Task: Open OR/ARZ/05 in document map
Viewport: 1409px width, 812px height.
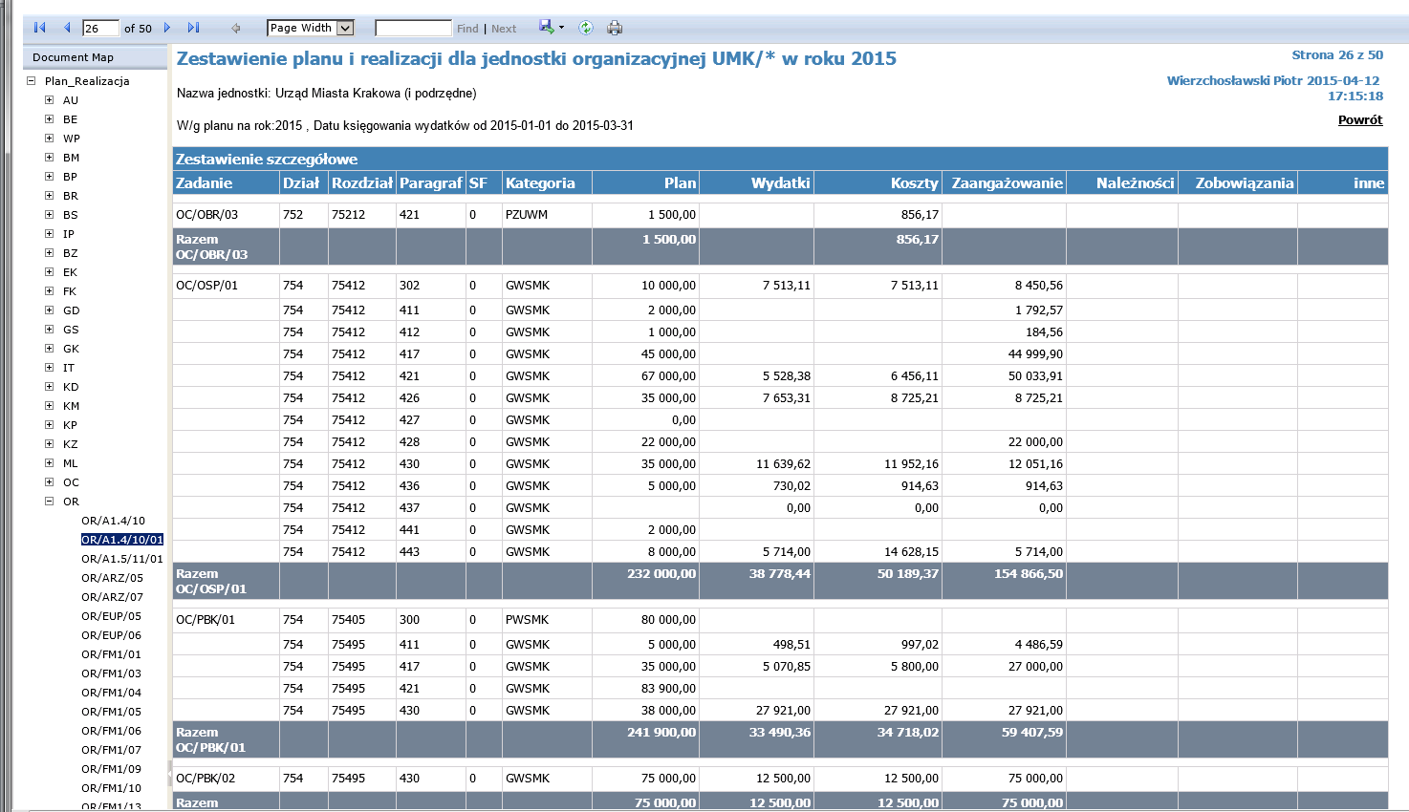Action: pos(112,578)
